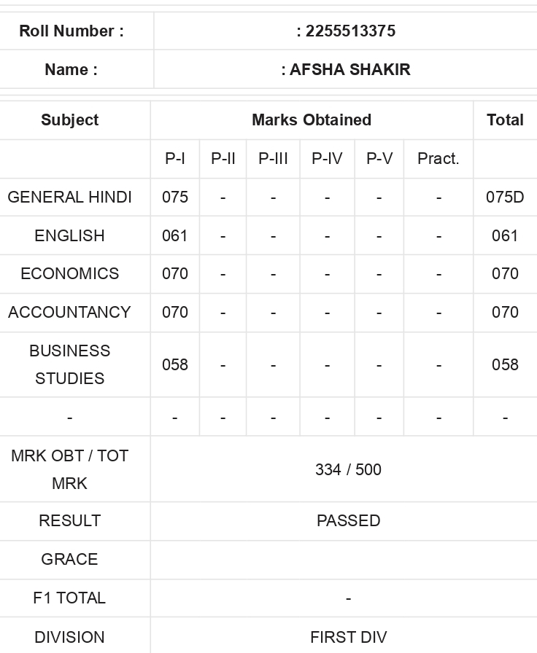Click the 334 / 500 marks value
The height and width of the screenshot is (653, 537).
[348, 470]
